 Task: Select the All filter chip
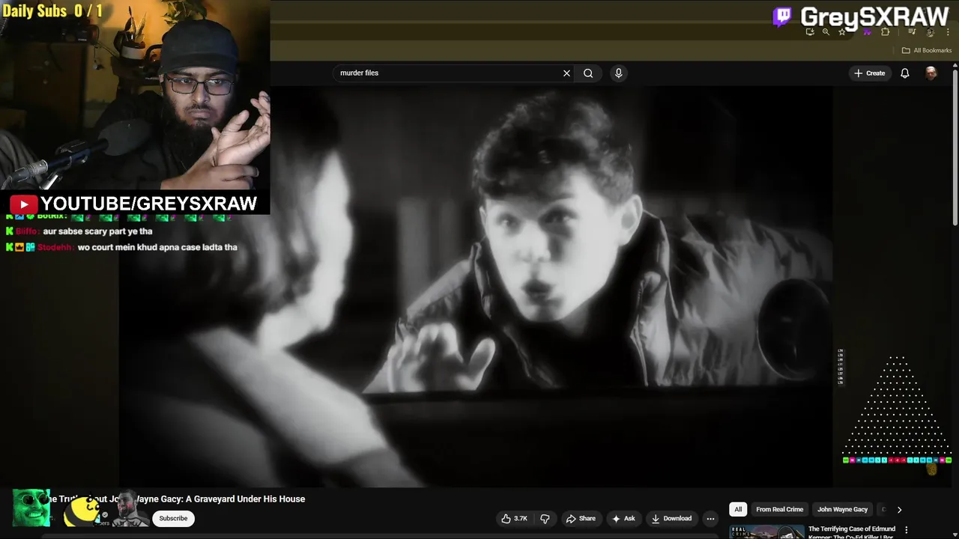[738, 509]
